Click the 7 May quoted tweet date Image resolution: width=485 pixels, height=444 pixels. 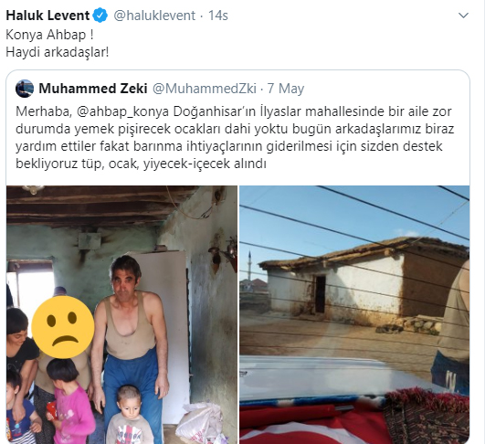pyautogui.click(x=286, y=89)
